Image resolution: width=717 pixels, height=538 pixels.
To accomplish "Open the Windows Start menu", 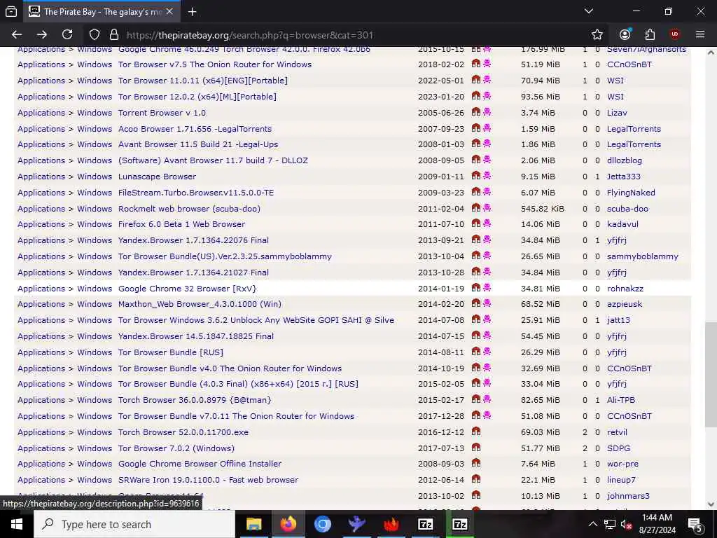I will coord(17,524).
